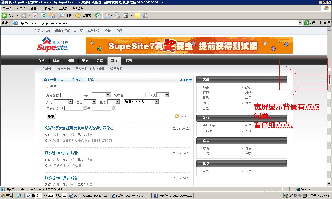Expand the address bar dropdown arrow

click(300, 23)
